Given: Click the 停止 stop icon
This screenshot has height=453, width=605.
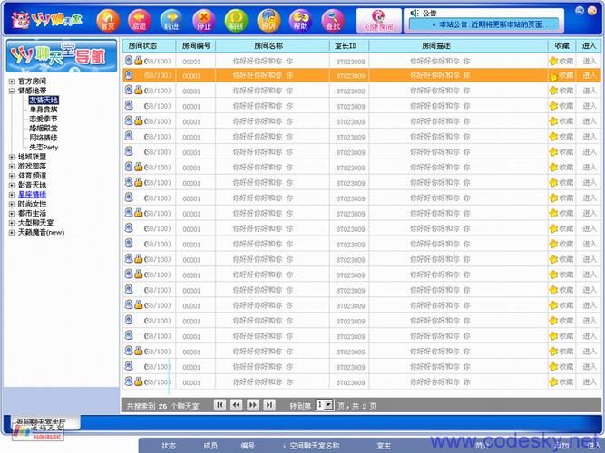Looking at the screenshot, I should [204, 18].
